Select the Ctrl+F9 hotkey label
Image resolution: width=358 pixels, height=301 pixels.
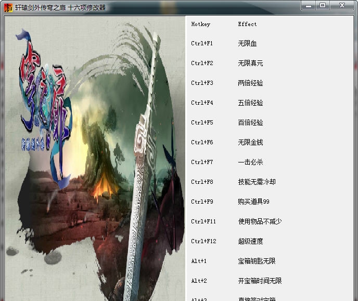[x=202, y=202]
